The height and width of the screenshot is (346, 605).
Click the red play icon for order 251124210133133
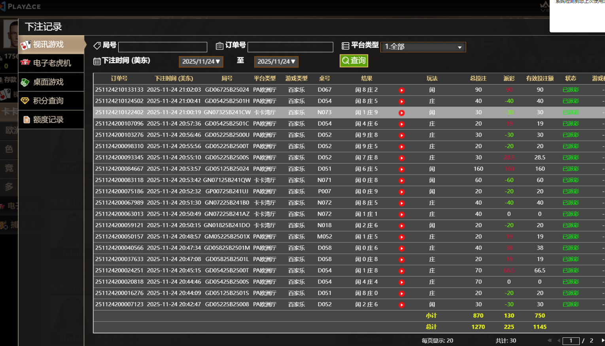(x=401, y=90)
